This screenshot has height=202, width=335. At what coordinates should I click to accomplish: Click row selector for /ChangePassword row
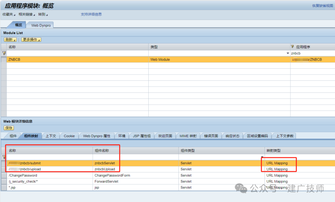click(4, 175)
